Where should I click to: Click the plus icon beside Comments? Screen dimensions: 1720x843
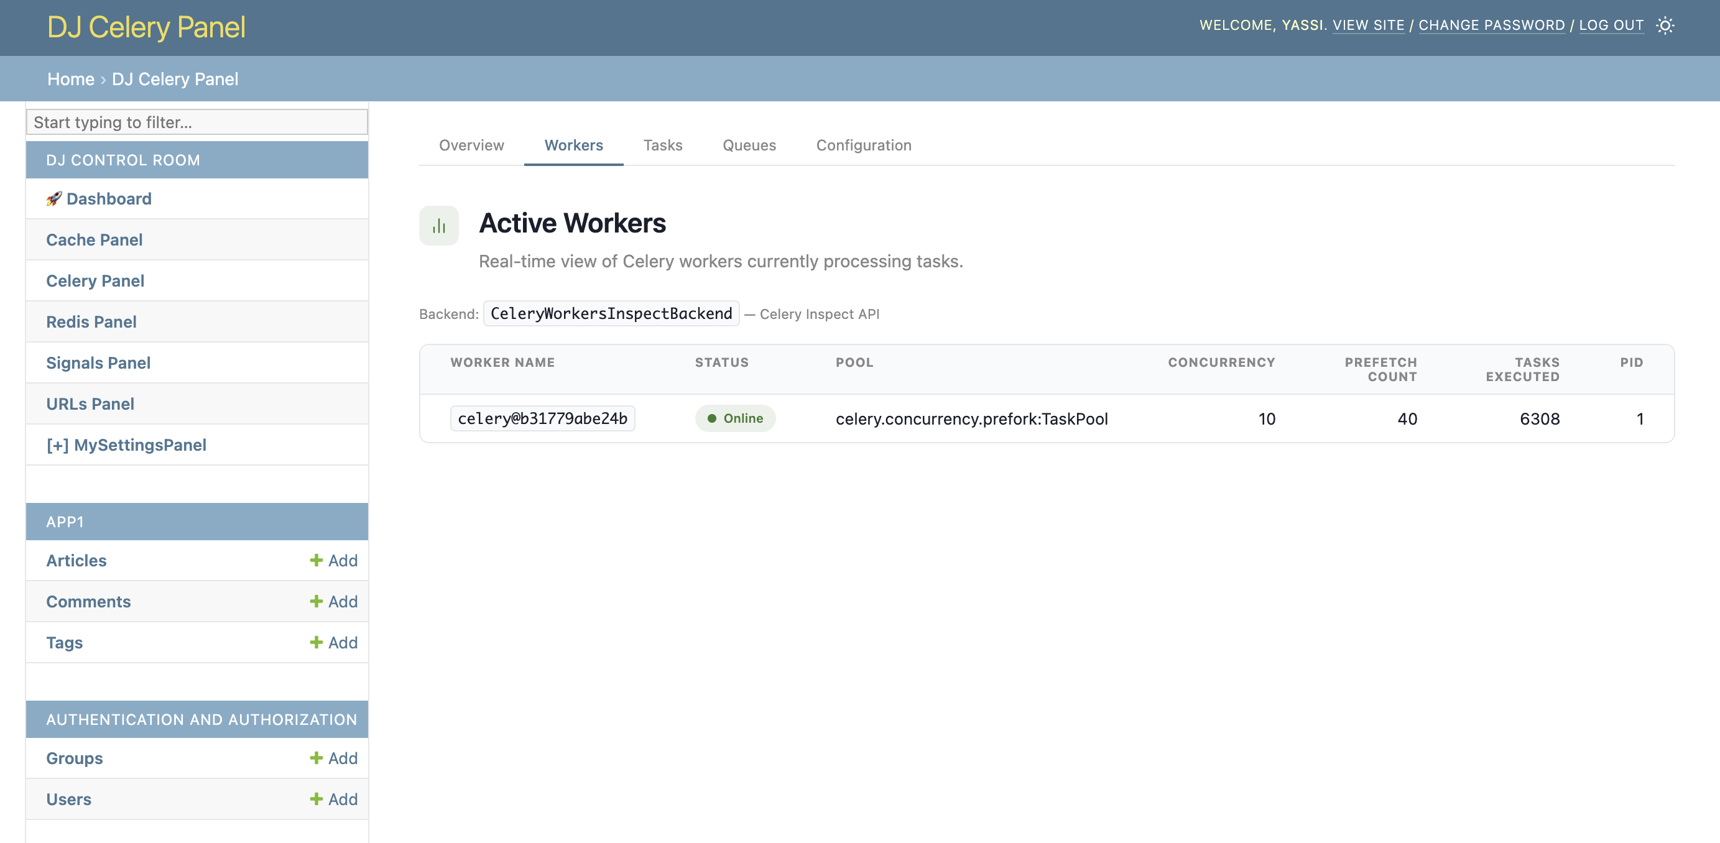tap(316, 601)
